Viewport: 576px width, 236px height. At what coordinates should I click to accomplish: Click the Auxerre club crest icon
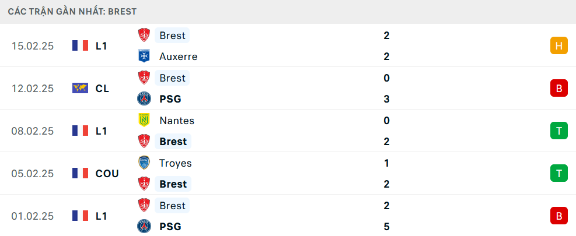tap(144, 57)
